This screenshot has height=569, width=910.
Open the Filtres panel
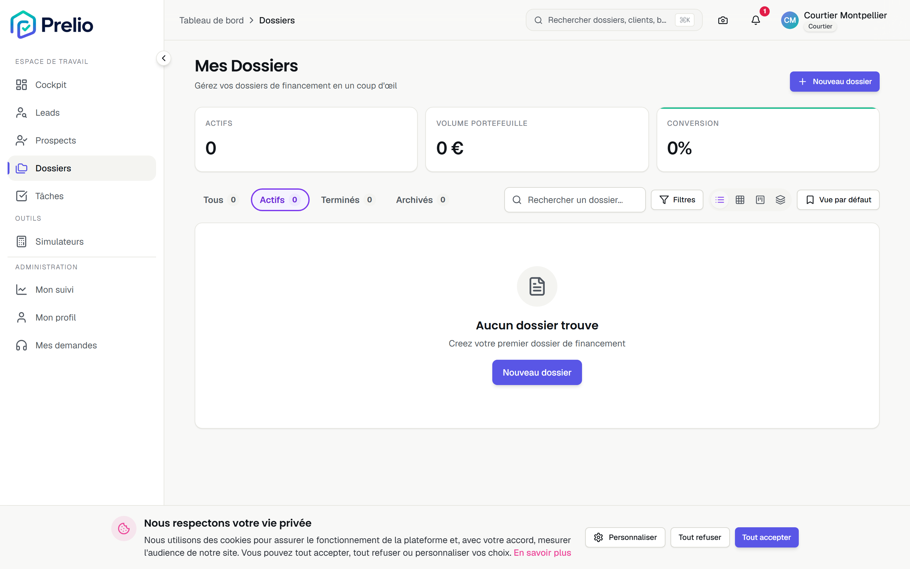(x=677, y=200)
